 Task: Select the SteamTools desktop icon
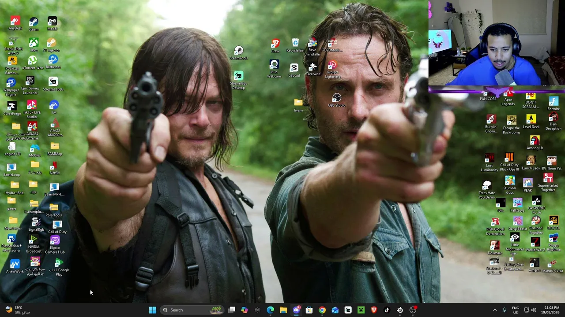[239, 53]
